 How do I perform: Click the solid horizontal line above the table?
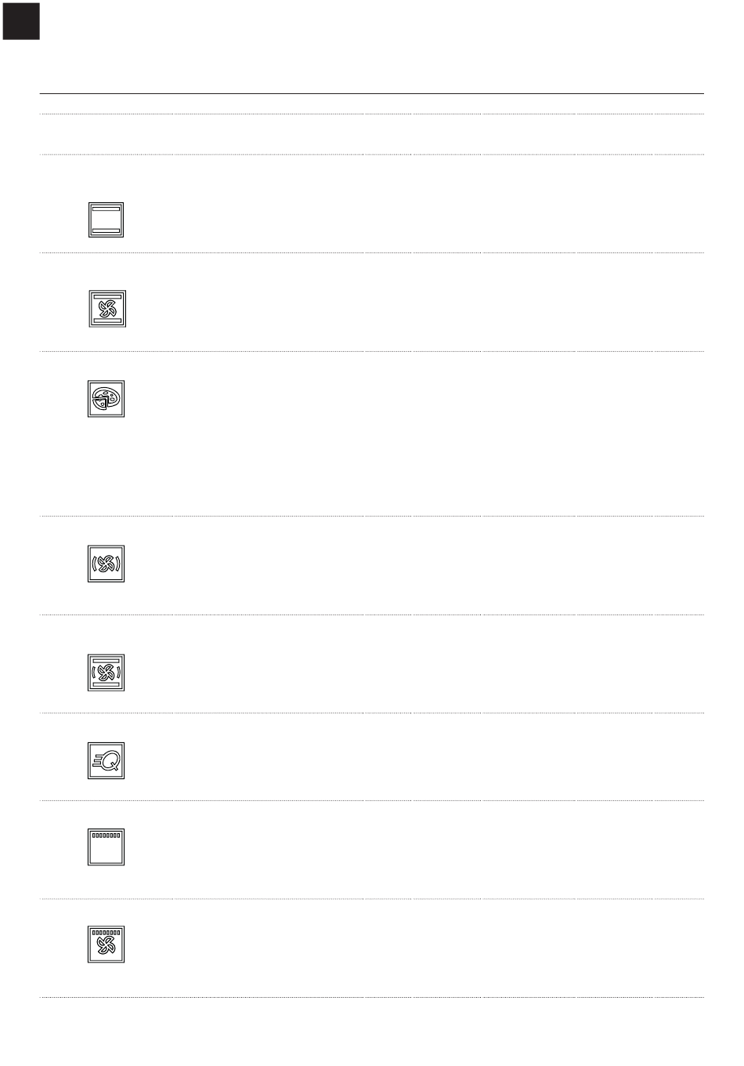(372, 94)
